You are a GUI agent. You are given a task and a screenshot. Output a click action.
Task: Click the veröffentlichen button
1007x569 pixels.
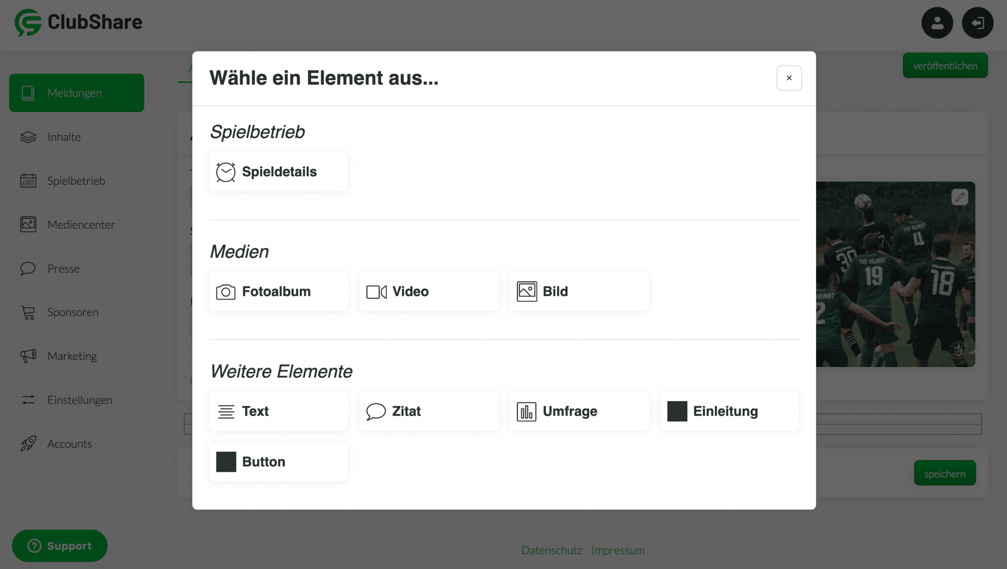coord(945,66)
